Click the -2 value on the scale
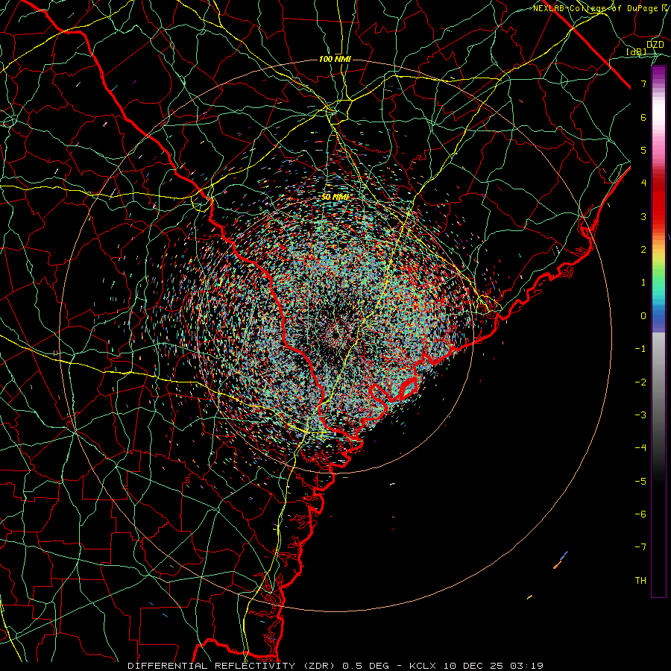The width and height of the screenshot is (671, 671). (x=640, y=382)
